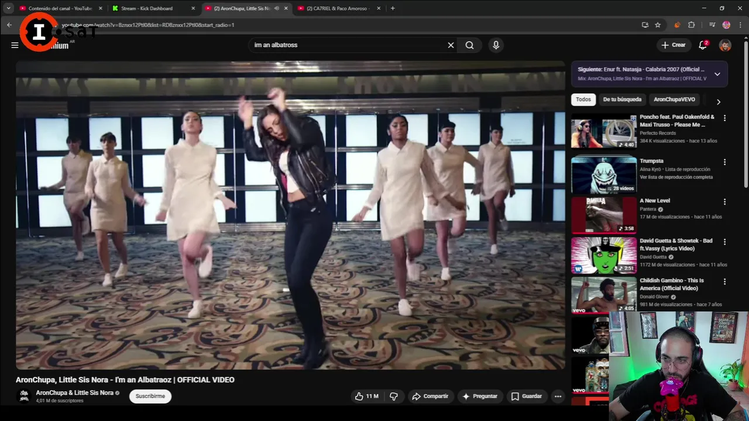Screen dimensions: 749x421
Task: Select the Todos filter chip
Action: pyautogui.click(x=583, y=99)
